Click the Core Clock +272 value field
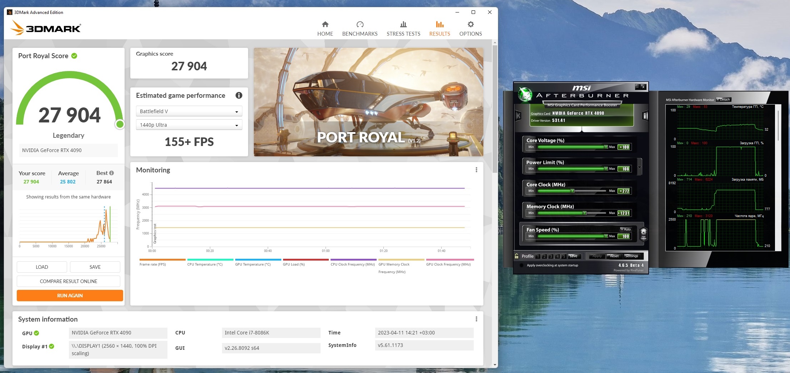This screenshot has width=790, height=373. pos(624,191)
